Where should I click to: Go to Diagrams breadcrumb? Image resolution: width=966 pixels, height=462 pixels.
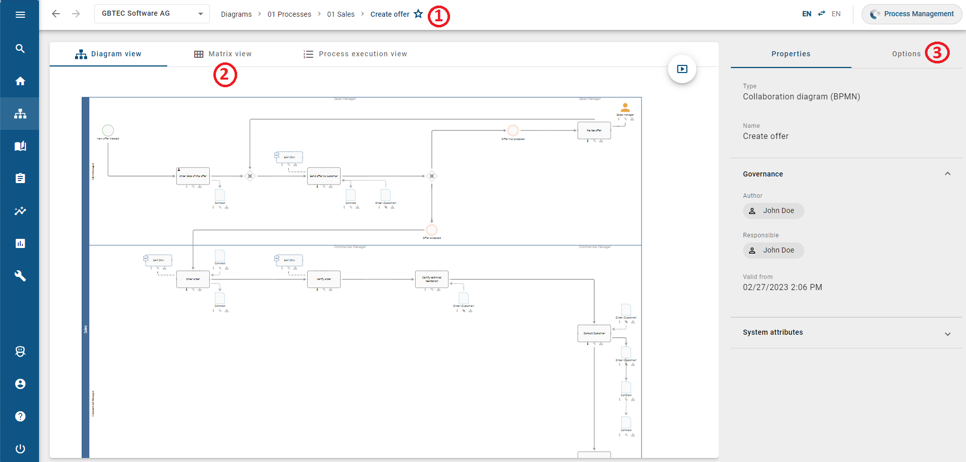236,14
